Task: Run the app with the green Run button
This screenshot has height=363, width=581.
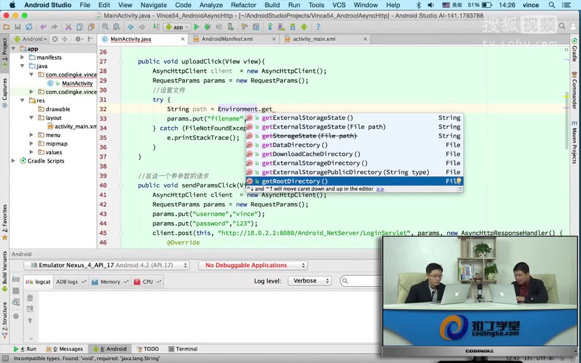Action: [196, 27]
